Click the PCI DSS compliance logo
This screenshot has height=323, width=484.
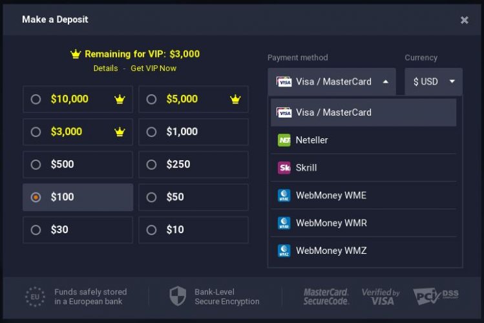(x=436, y=296)
